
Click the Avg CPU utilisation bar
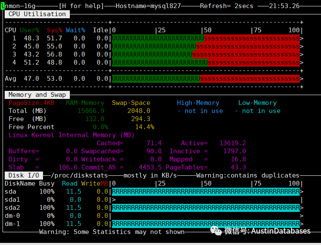tap(206, 79)
